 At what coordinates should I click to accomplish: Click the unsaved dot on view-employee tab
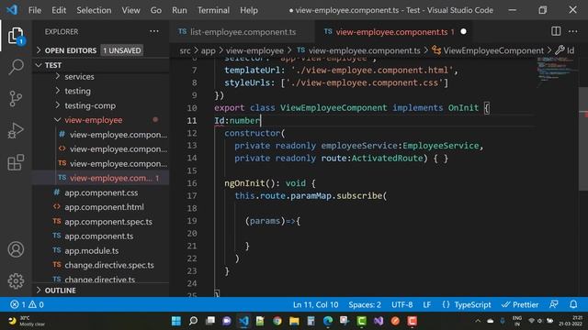(463, 32)
